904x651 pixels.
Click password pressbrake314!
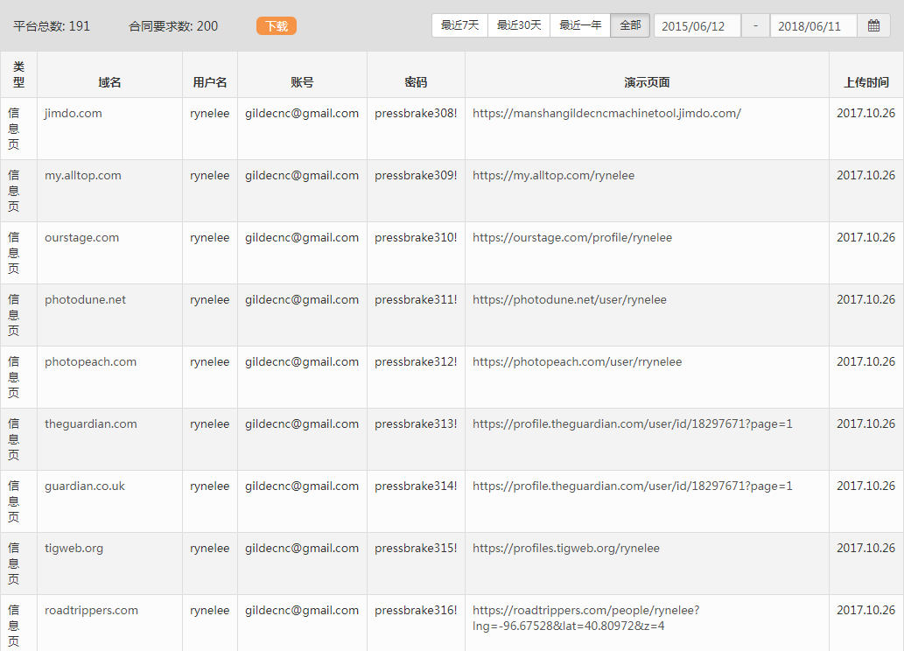pos(416,486)
